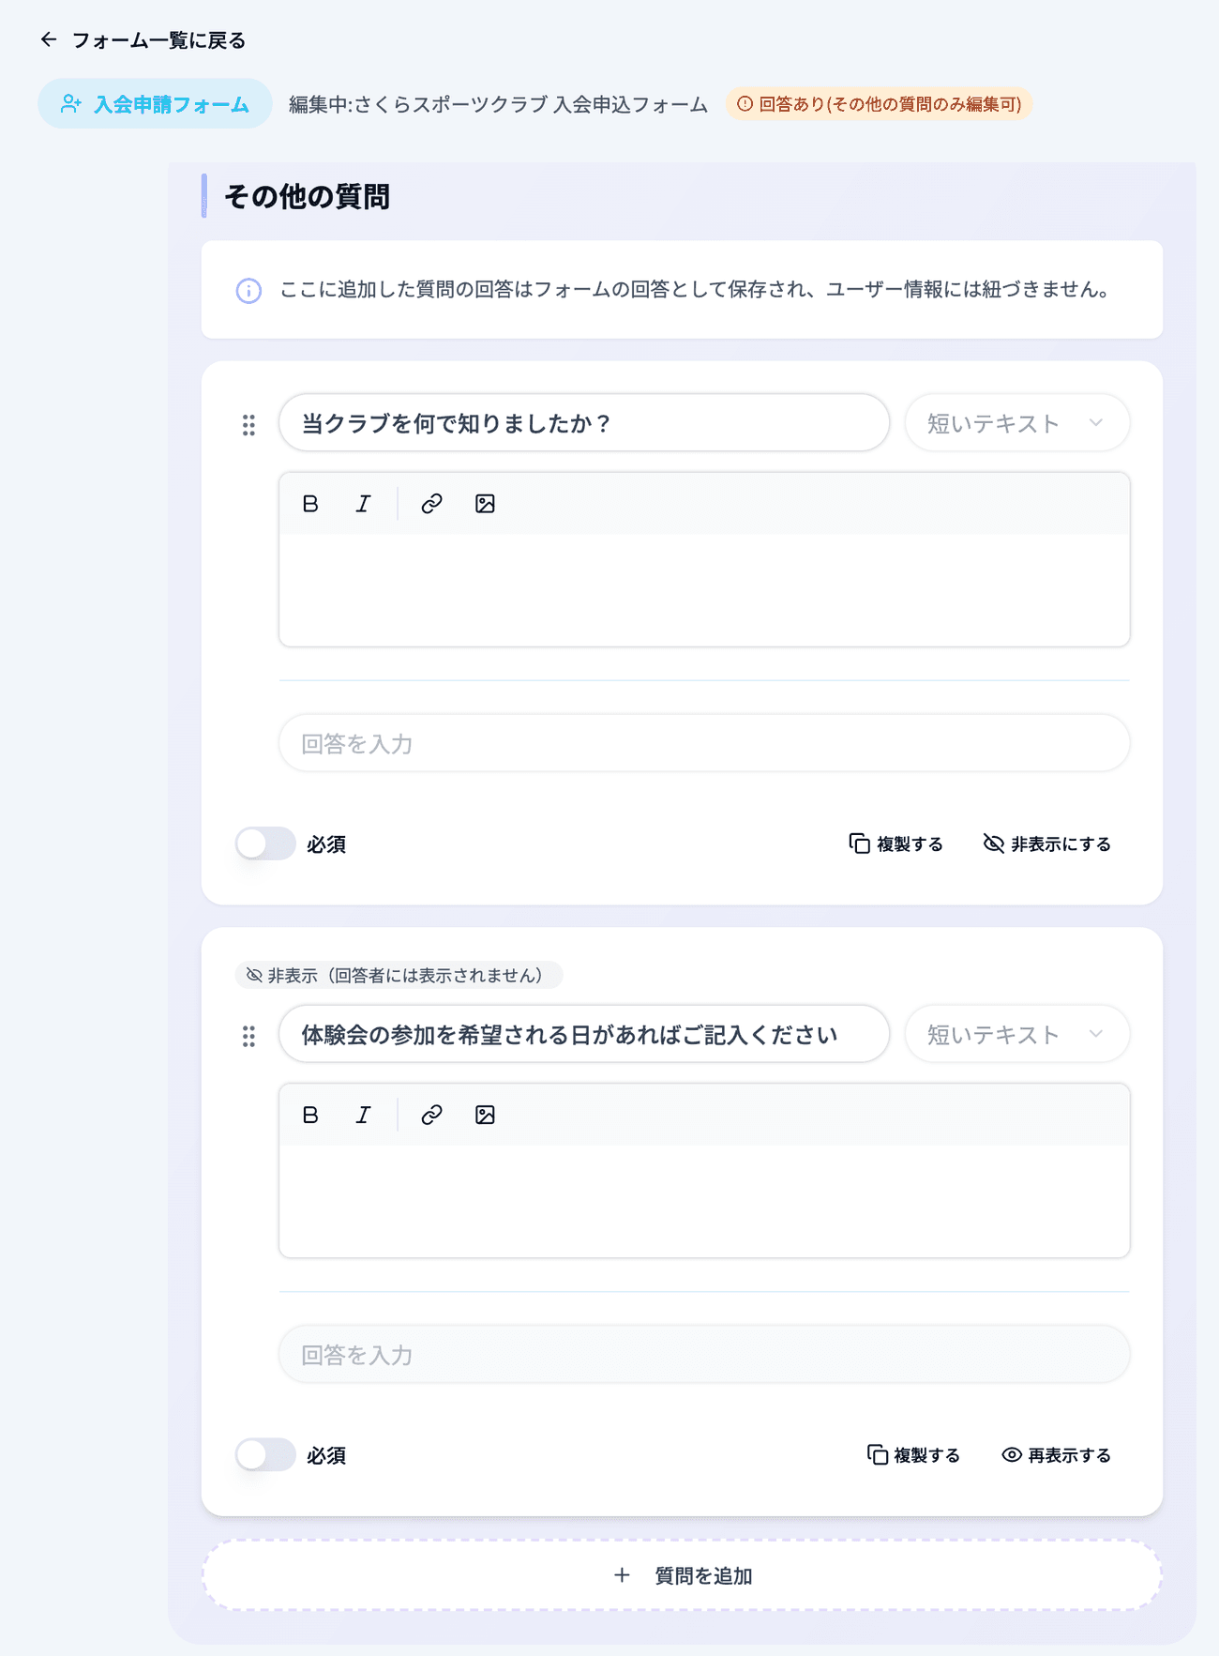Click 回答を入力 field under 当クラブを何で知りましたか？
The width and height of the screenshot is (1219, 1656).
click(704, 743)
